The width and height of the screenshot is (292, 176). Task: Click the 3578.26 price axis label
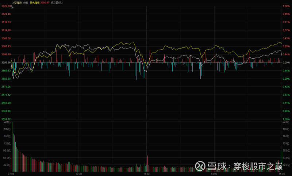(6, 87)
